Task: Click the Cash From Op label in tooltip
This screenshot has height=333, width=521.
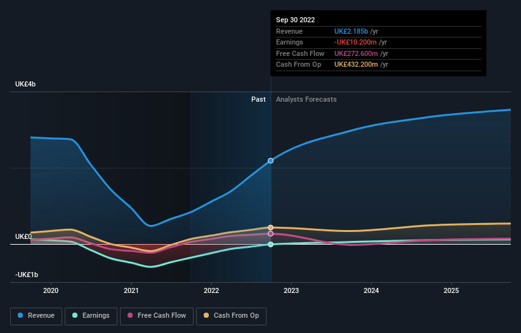Action: click(299, 65)
